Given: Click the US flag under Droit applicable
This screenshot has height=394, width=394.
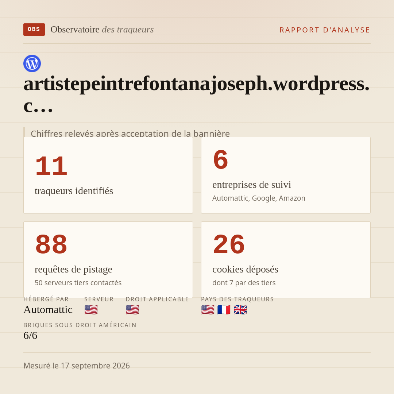Looking at the screenshot, I should click(x=132, y=310).
